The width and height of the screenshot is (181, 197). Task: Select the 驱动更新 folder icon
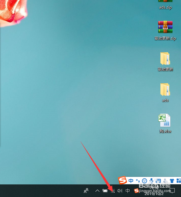point(165,58)
